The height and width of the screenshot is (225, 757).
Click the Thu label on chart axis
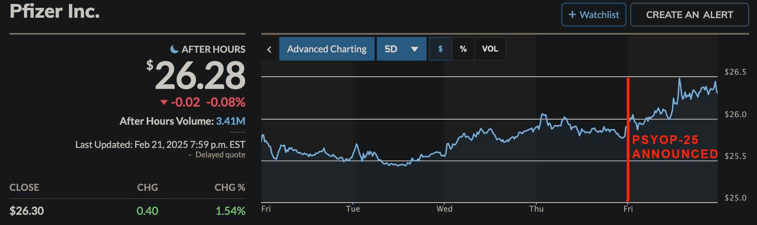pos(536,209)
